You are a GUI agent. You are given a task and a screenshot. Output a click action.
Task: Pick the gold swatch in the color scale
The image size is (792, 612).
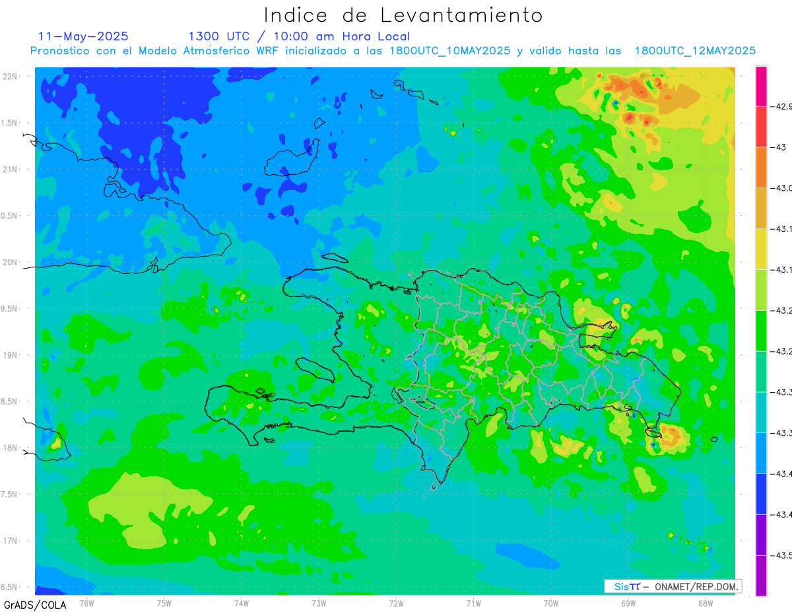(761, 209)
